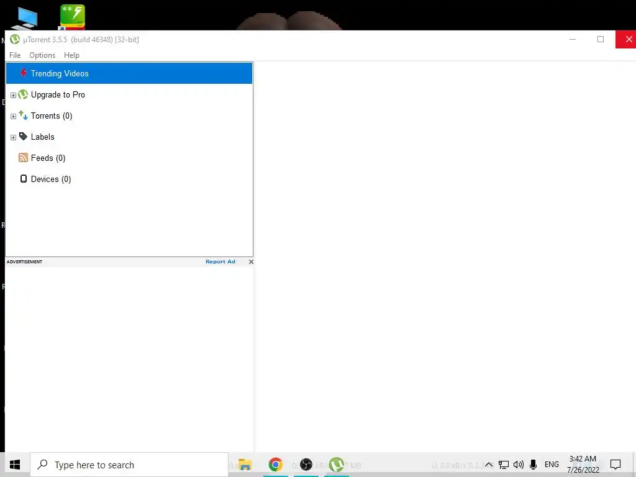Click the computer monitor desktop icon
This screenshot has width=636, height=477.
point(24,19)
